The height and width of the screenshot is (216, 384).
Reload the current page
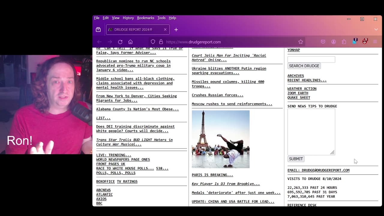pos(120,42)
